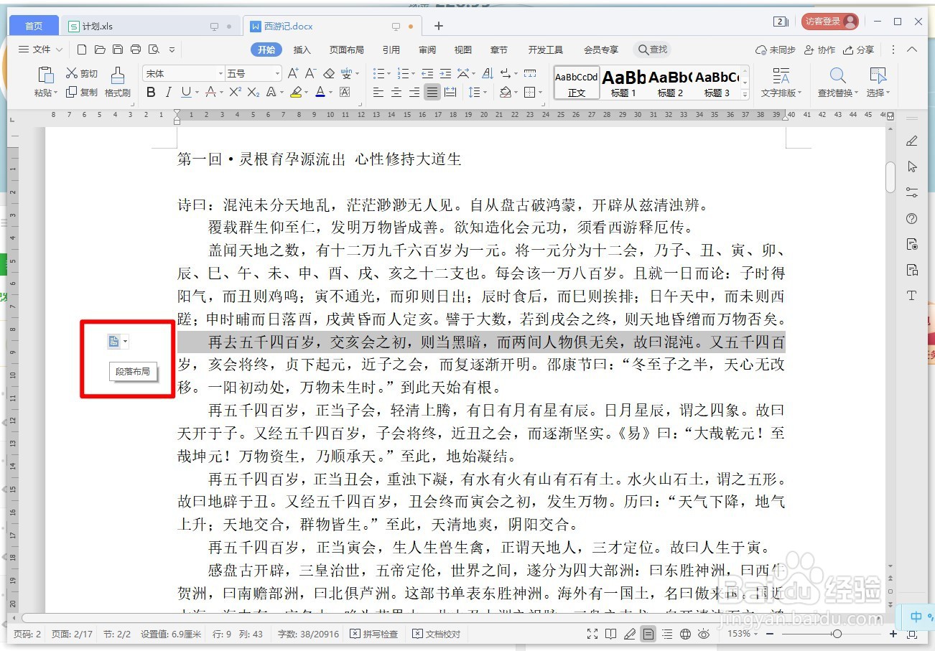Open the 段落布局 paragraph layout icon
Image resolution: width=935 pixels, height=651 pixels.
(115, 341)
